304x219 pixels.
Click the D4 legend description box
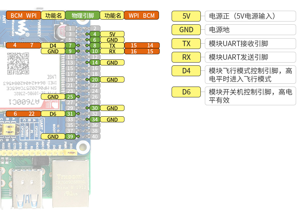pyautogui.click(x=250, y=75)
